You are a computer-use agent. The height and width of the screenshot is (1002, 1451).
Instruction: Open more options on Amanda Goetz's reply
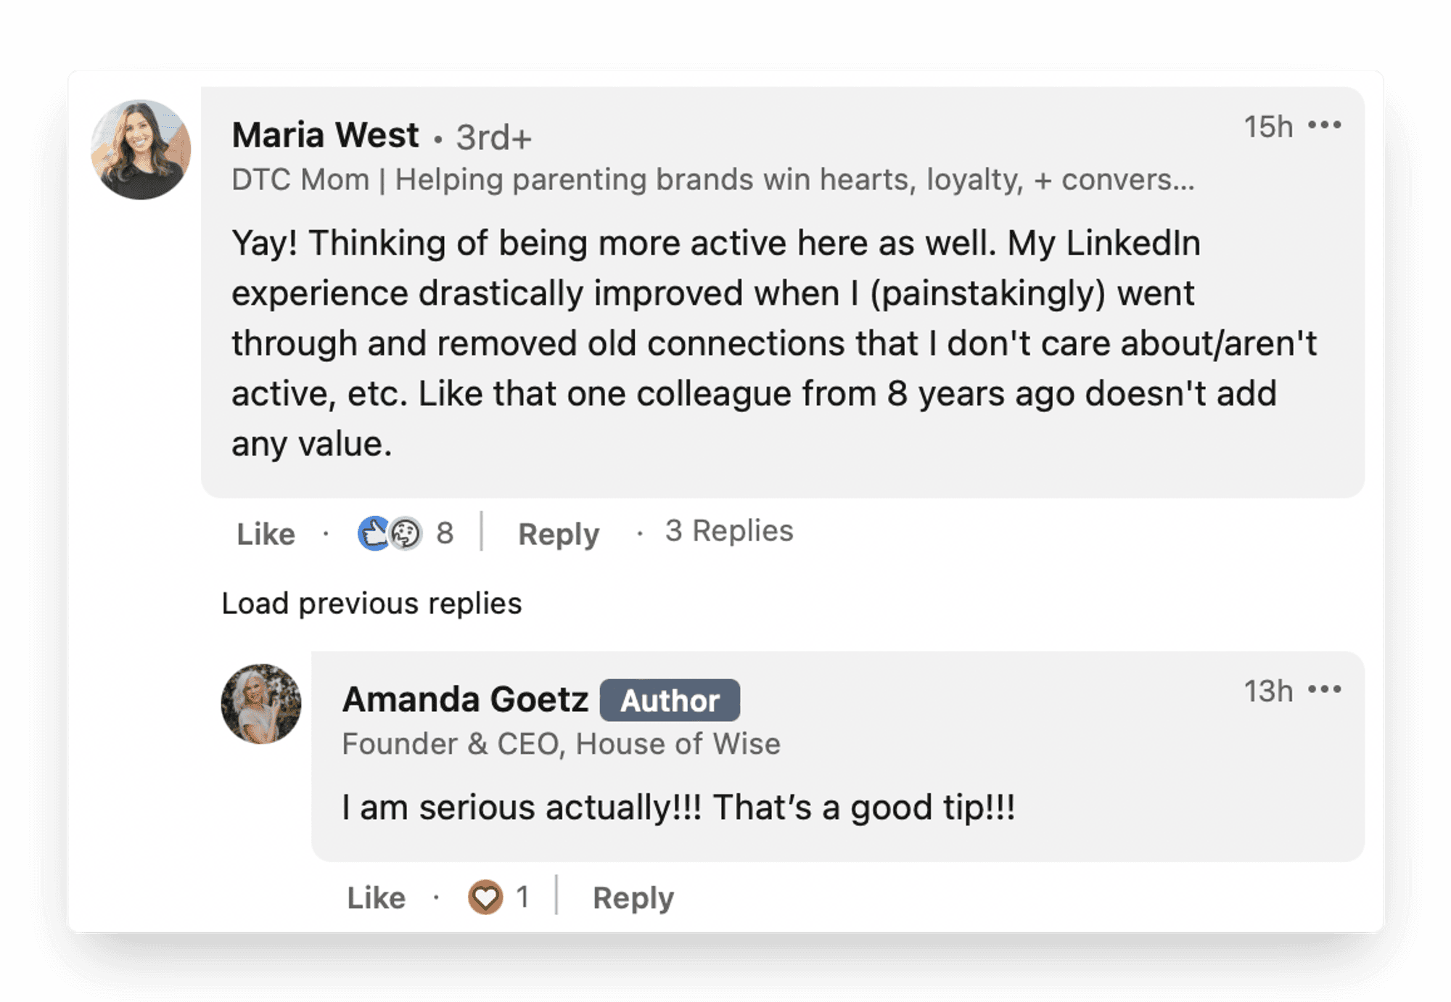1325,689
